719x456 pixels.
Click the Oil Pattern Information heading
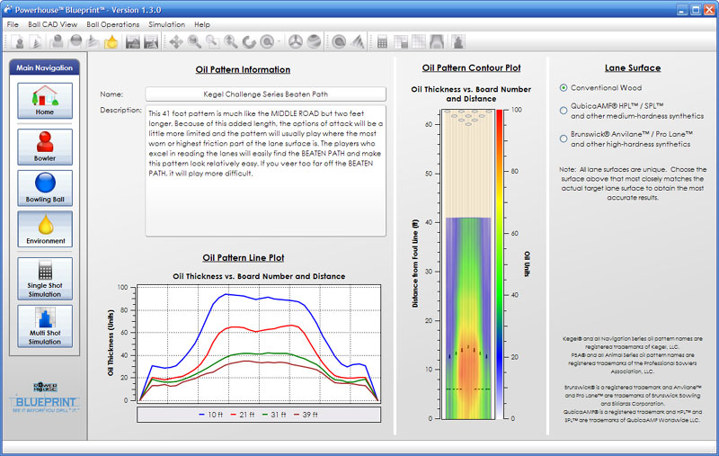click(243, 70)
